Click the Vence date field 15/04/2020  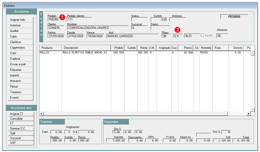(x=95, y=36)
